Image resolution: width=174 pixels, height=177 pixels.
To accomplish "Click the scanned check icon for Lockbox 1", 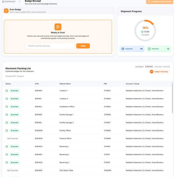I will (x=7, y=91).
